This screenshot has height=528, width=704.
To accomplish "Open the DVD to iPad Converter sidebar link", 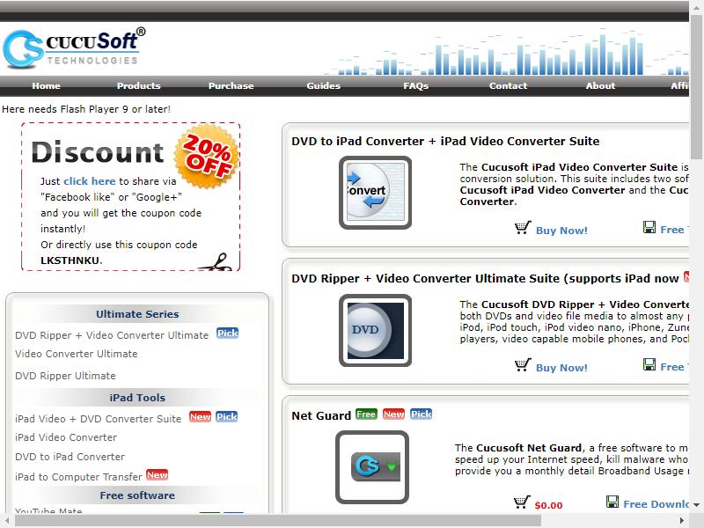I will pyautogui.click(x=70, y=457).
